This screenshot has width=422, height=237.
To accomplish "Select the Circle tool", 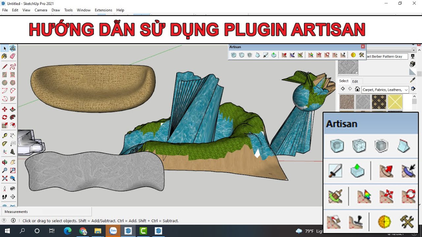I will (x=5, y=83).
